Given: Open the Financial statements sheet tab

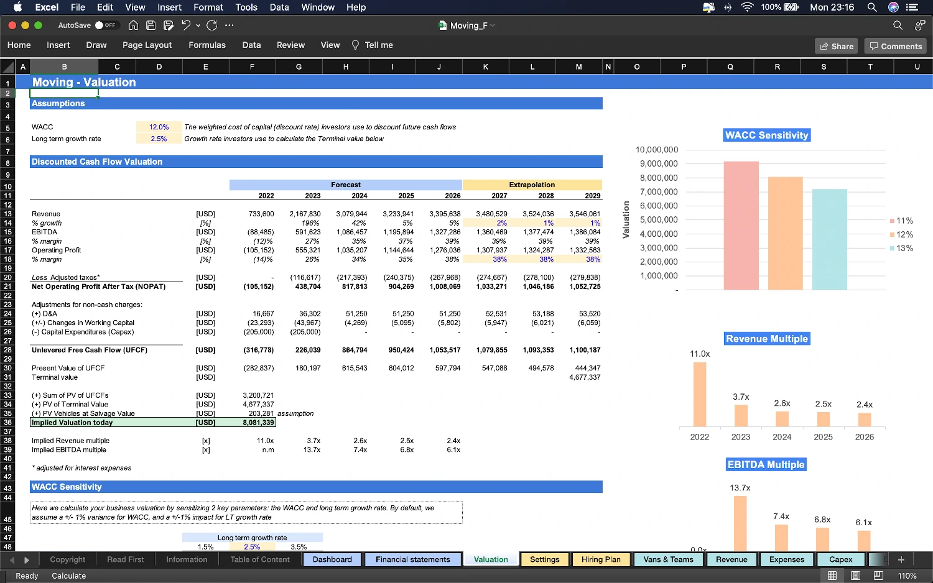Looking at the screenshot, I should (x=413, y=559).
